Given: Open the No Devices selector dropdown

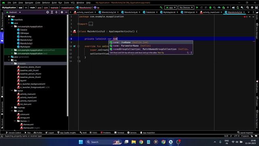Looking at the screenshot, I should coord(186,7).
